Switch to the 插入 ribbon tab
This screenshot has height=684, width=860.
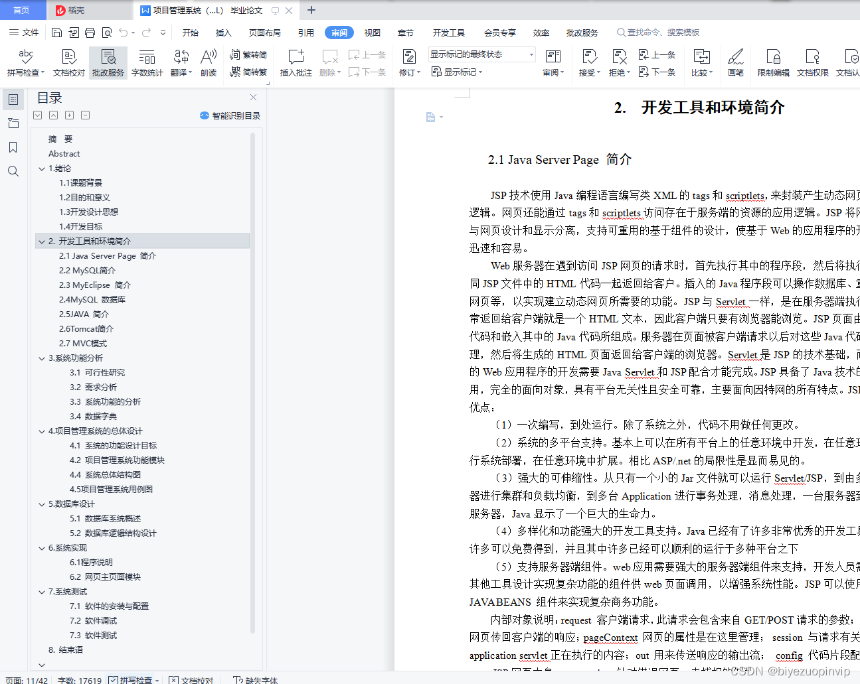(x=224, y=32)
